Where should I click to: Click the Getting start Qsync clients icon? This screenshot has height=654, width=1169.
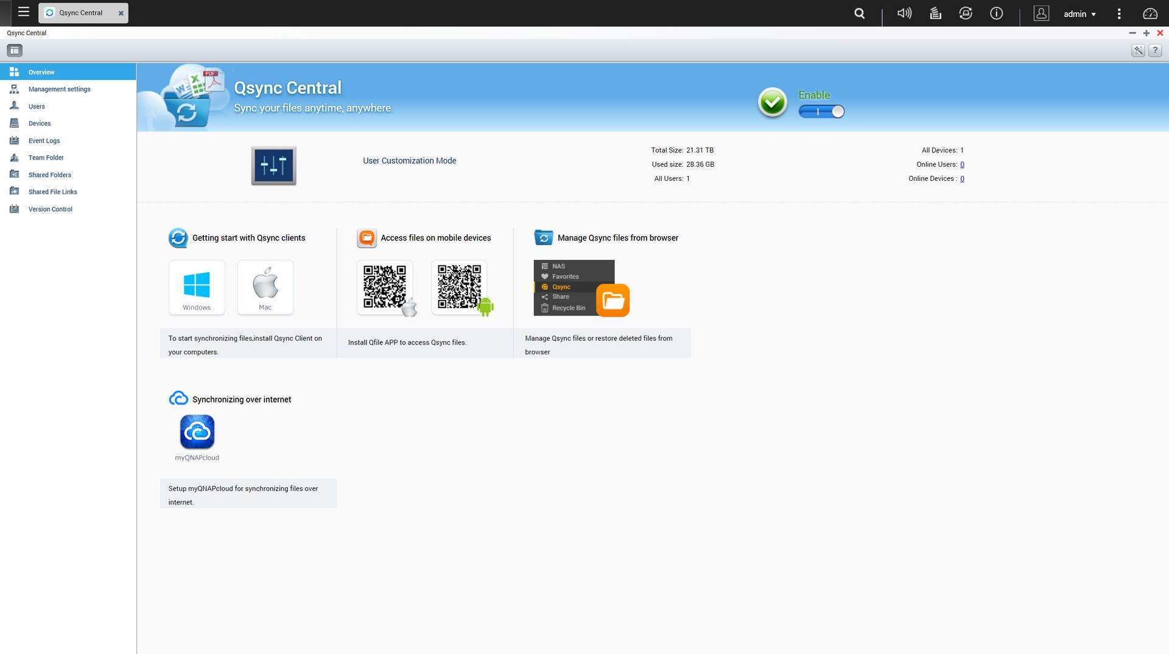(x=178, y=238)
